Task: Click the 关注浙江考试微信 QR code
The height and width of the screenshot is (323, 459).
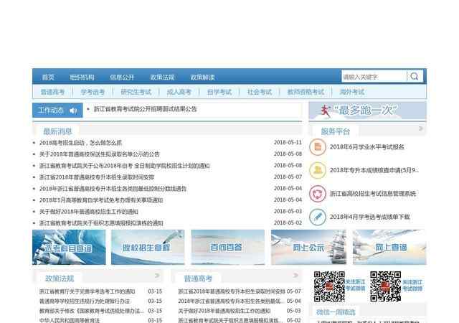Action: click(x=329, y=286)
